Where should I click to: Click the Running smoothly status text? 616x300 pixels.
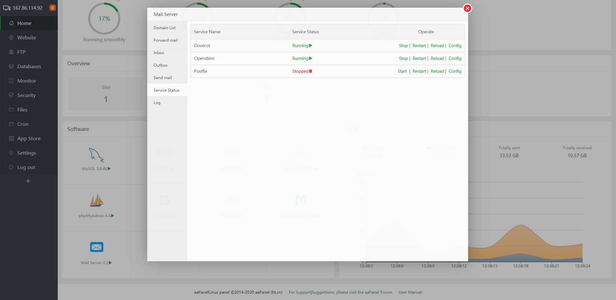[x=104, y=40]
